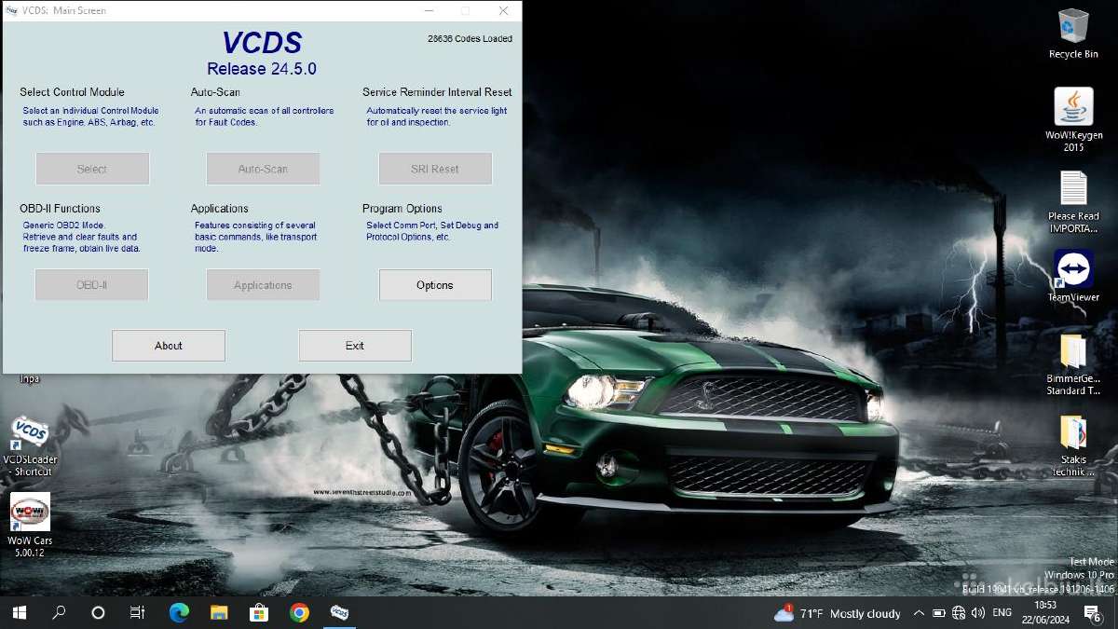Switch input language from ENG
This screenshot has width=1118, height=629.
[x=1002, y=613]
